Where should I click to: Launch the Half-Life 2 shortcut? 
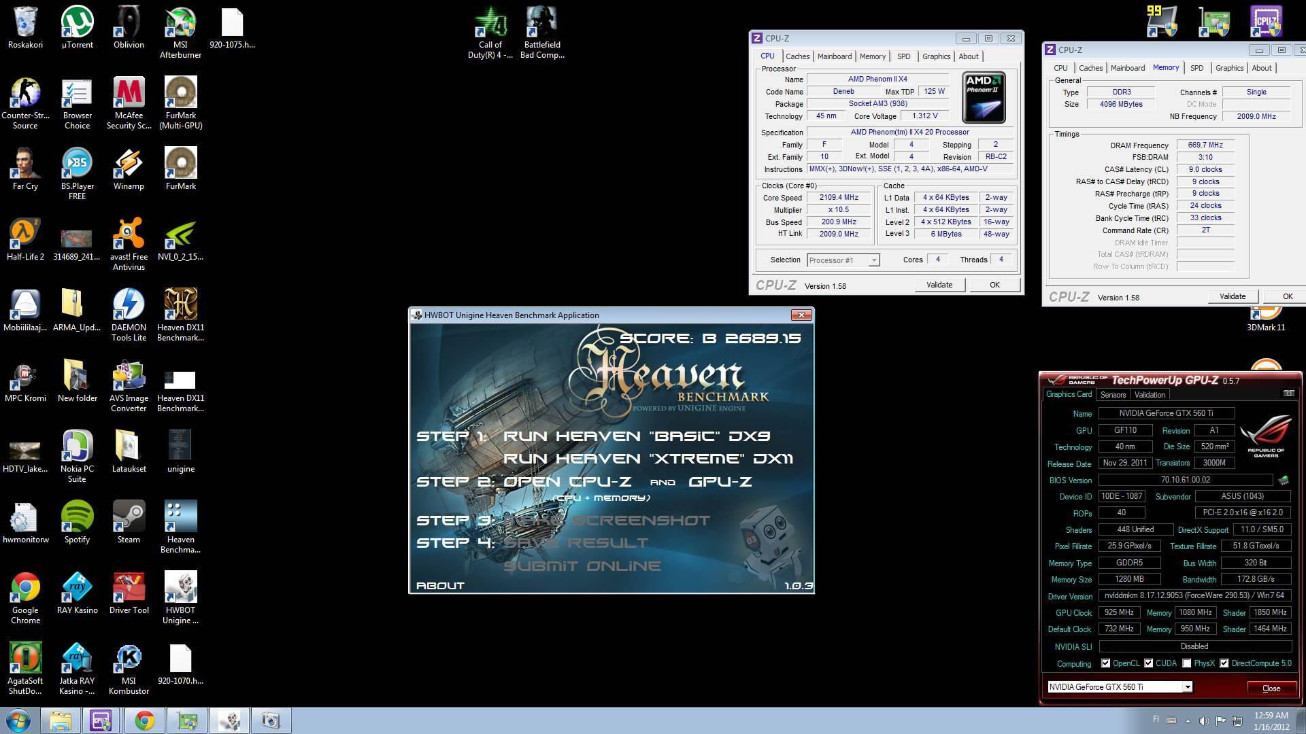(25, 239)
